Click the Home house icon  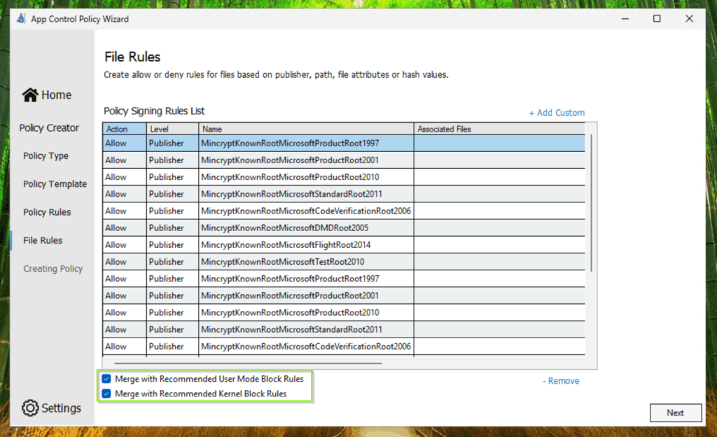[x=30, y=95]
